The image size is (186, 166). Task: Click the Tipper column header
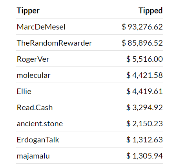pos(28,11)
